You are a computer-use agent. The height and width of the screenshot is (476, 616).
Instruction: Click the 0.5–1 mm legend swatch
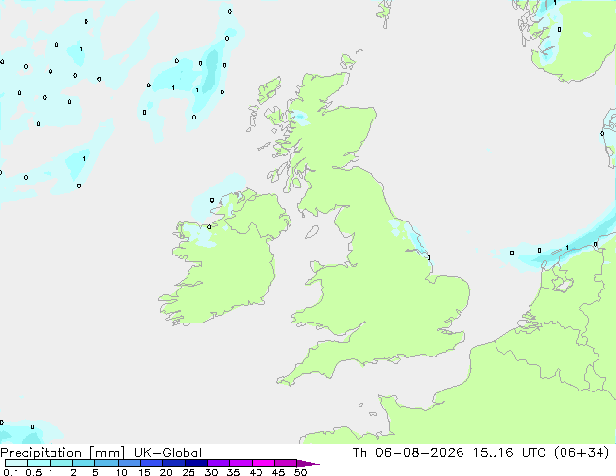[x=39, y=463]
